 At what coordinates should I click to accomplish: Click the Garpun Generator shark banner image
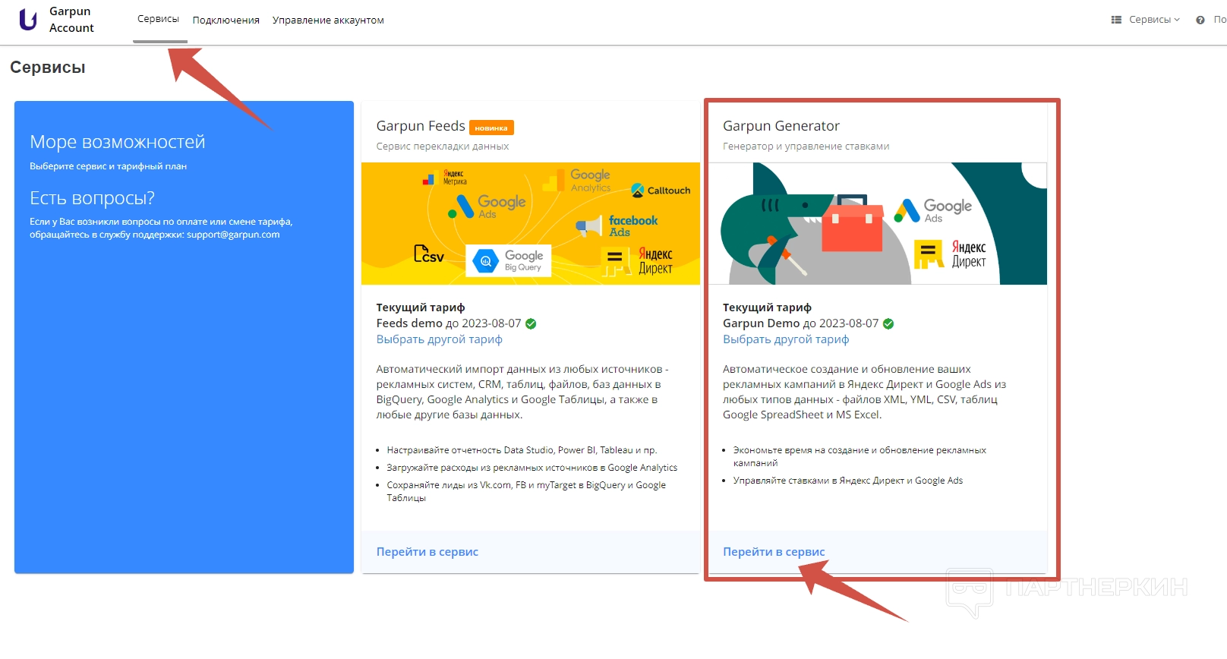pos(878,223)
